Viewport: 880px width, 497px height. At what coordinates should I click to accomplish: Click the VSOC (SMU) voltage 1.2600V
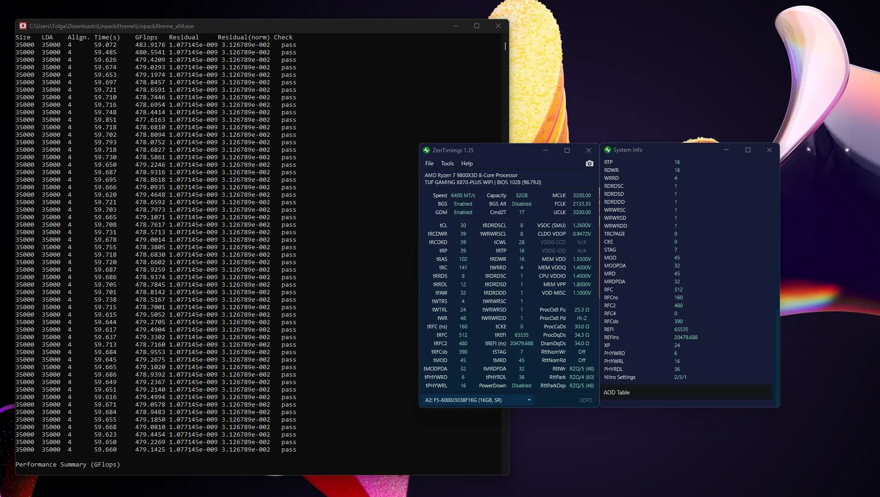click(x=582, y=225)
